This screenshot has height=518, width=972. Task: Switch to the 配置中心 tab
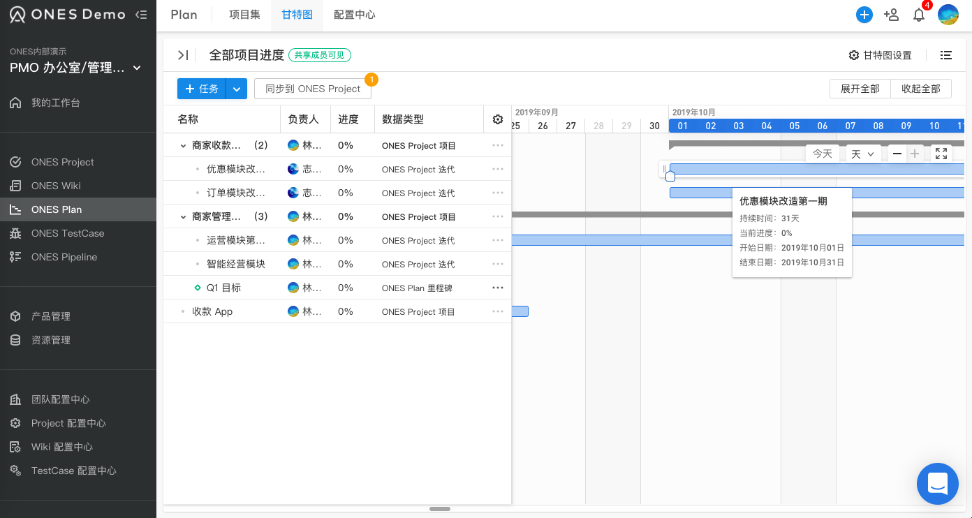click(x=355, y=15)
